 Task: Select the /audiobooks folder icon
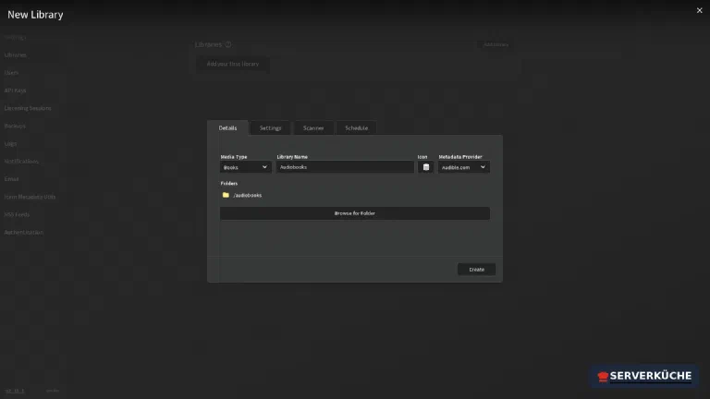pyautogui.click(x=226, y=195)
